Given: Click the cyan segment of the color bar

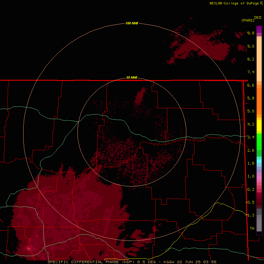Looking at the screenshot, I should point(259,161).
